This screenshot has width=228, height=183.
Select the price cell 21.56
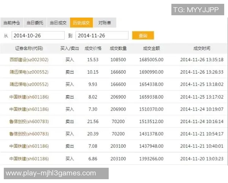93,121
